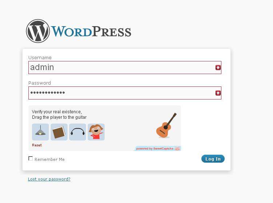This screenshot has height=203, width=273.
Task: Open the powered by SweetCaptcha link
Action: [x=155, y=149]
